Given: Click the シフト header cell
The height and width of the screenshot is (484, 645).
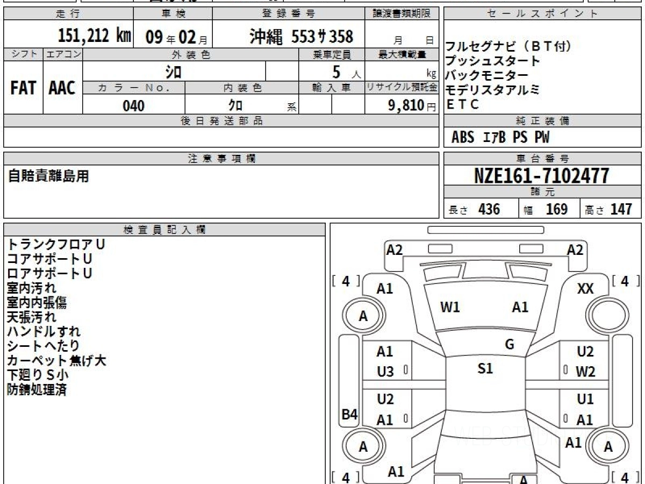Looking at the screenshot, I should [23, 54].
